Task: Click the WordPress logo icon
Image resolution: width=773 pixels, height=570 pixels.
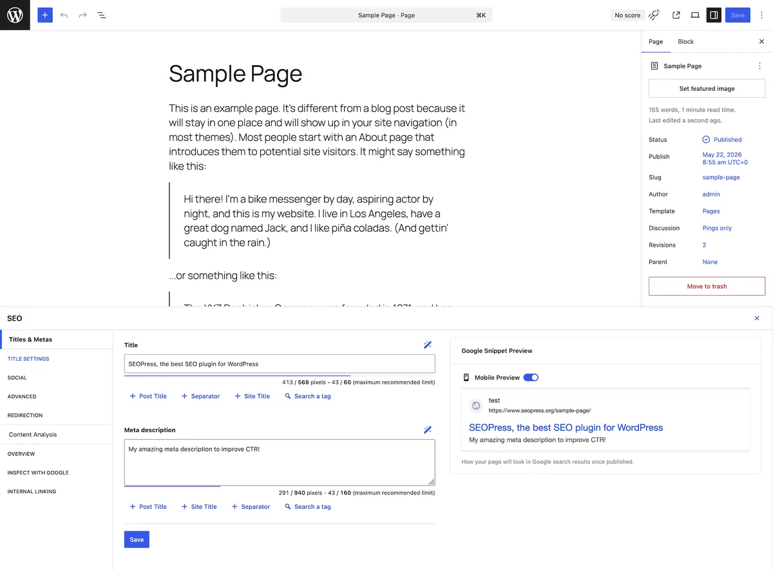Action: point(15,15)
